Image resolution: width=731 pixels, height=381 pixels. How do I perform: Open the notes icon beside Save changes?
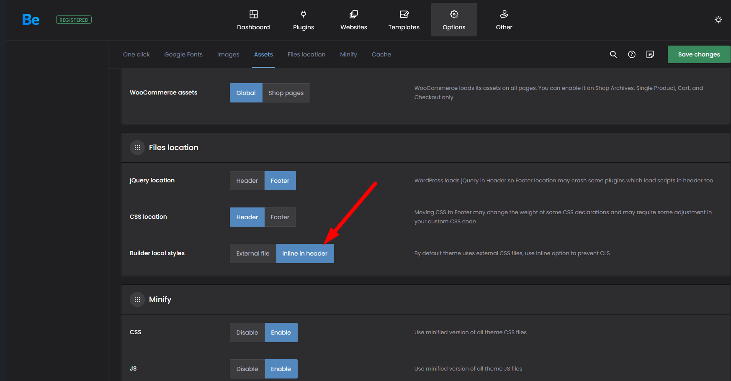point(650,54)
